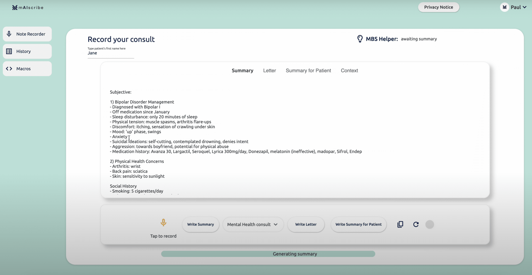
Task: Open the Context tab
Action: tap(349, 70)
